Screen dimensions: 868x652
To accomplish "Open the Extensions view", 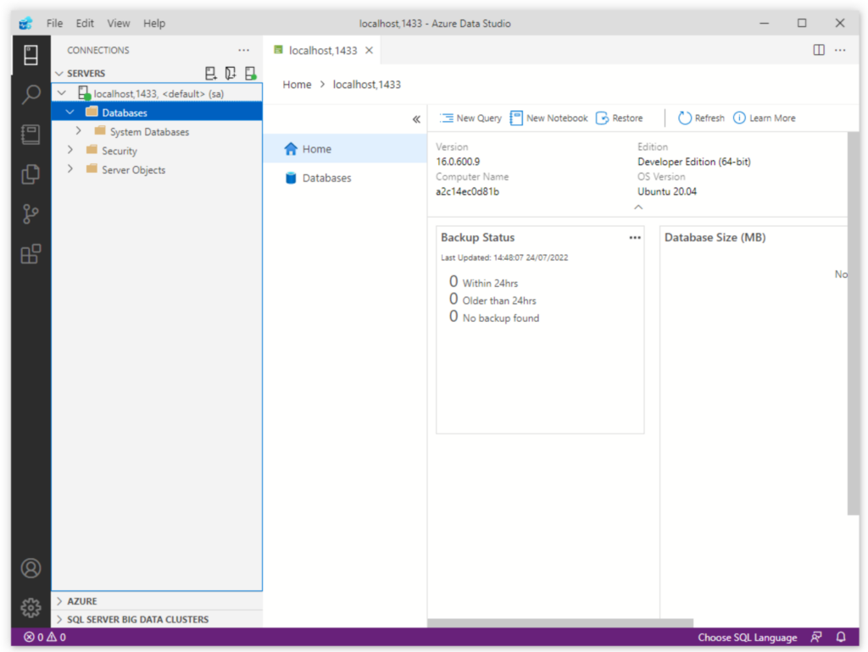I will [x=31, y=254].
